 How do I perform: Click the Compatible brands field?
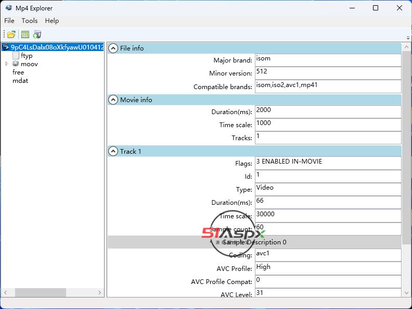click(328, 86)
